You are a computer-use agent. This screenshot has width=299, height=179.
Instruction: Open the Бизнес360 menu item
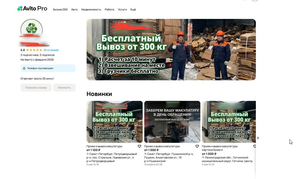click(60, 10)
